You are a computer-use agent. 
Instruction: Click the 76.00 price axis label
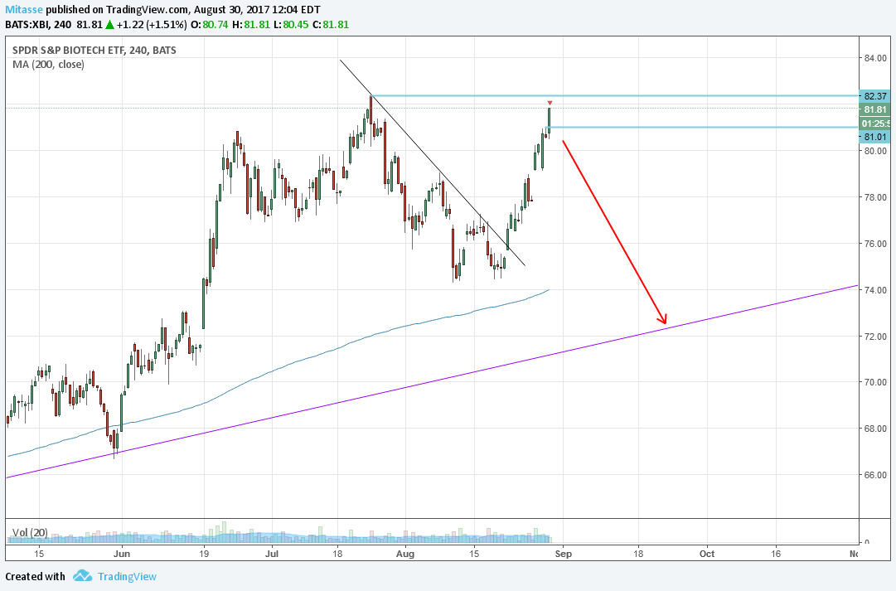pyautogui.click(x=875, y=244)
